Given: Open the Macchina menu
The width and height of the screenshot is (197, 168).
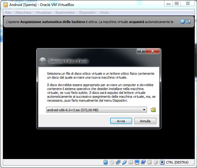Looking at the screenshot, I should pos(23,13).
